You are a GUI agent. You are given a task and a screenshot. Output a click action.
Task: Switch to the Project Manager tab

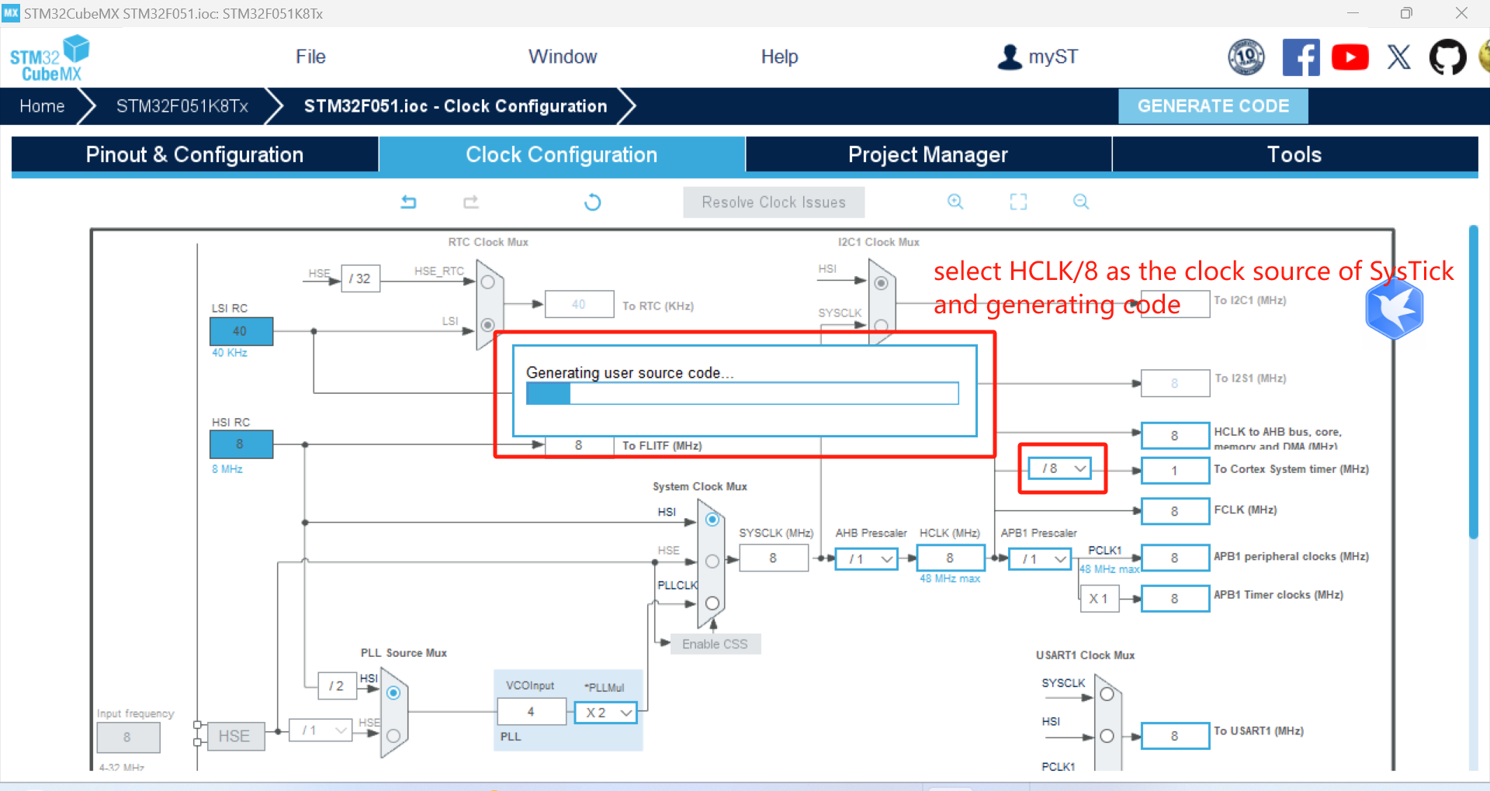point(928,154)
